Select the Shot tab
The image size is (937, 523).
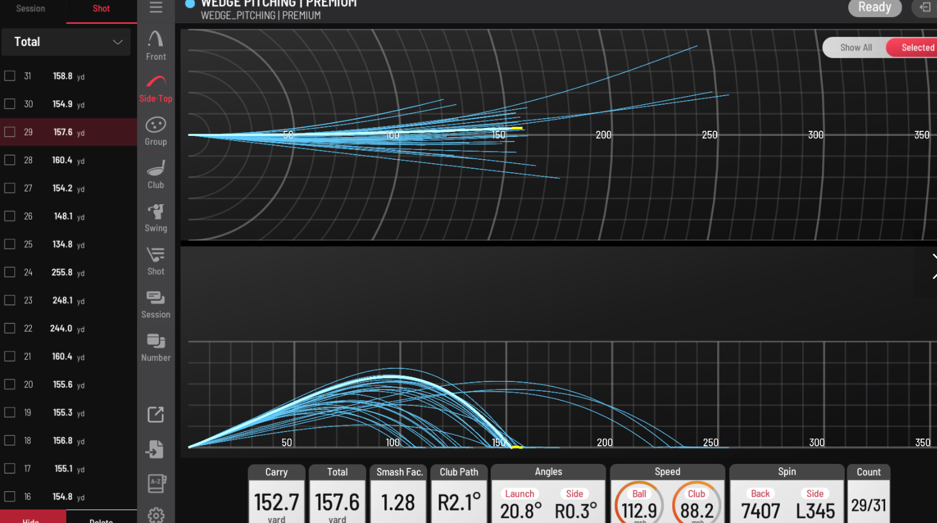click(101, 9)
